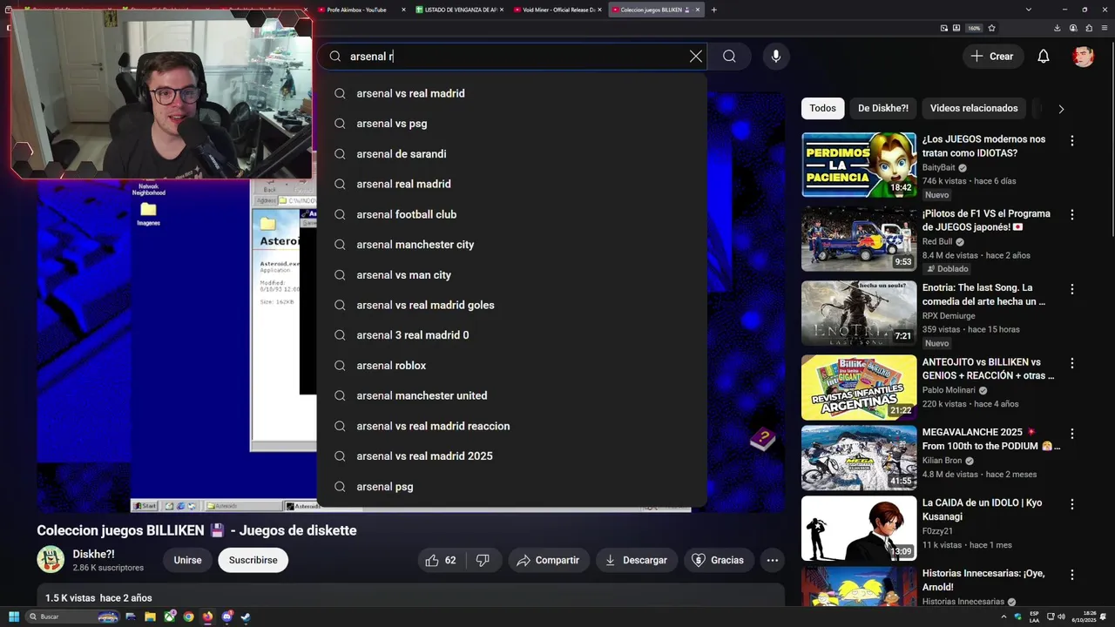This screenshot has width=1115, height=627.
Task: Open Google Chrome from the taskbar
Action: (188, 617)
